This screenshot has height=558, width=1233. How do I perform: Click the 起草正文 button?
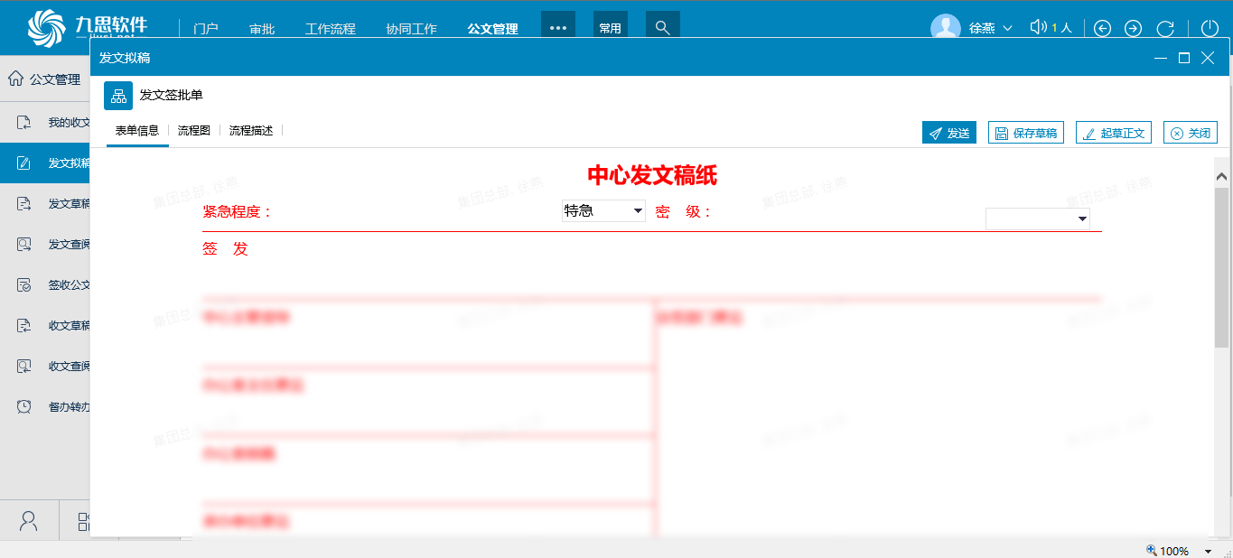point(1113,133)
